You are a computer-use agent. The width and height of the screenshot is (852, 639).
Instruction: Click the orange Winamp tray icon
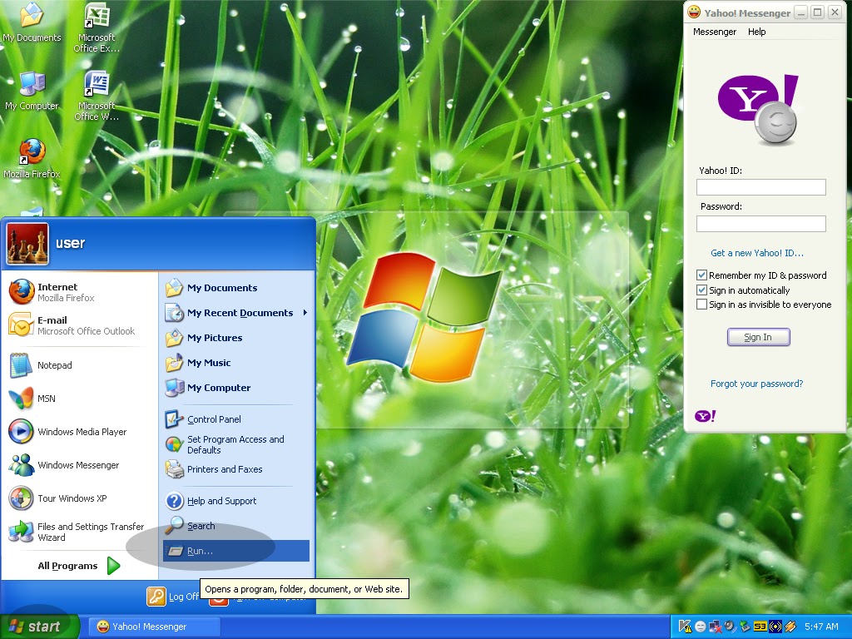click(x=790, y=627)
